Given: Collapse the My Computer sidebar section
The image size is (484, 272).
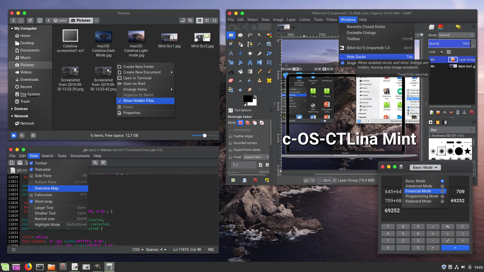Looking at the screenshot, I should (x=12, y=28).
